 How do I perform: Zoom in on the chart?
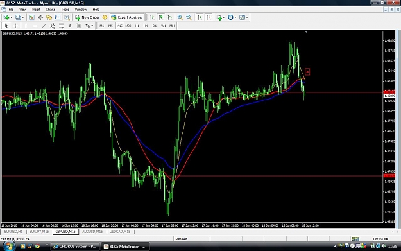180,17
